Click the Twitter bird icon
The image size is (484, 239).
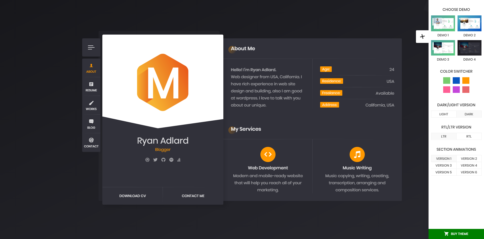tap(155, 160)
